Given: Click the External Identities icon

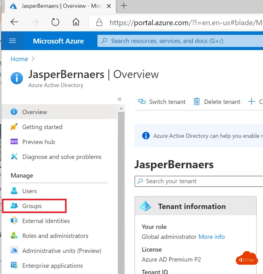Looking at the screenshot, I should 14,221.
